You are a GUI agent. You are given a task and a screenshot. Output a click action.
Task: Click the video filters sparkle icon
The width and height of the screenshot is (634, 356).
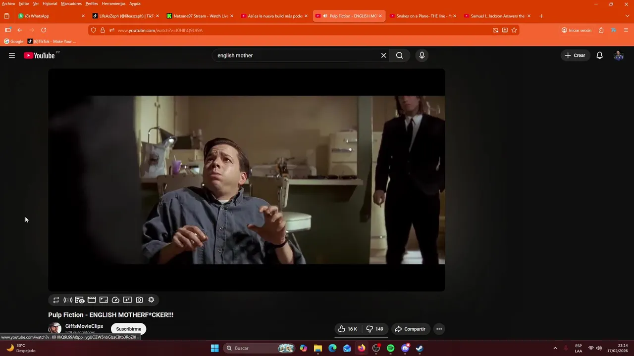tap(127, 300)
